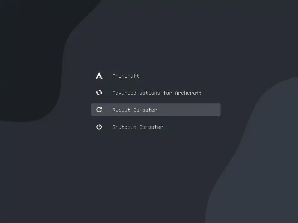Click the word "Reboot" in highlighted row
This screenshot has width=298, height=223.
(121, 110)
